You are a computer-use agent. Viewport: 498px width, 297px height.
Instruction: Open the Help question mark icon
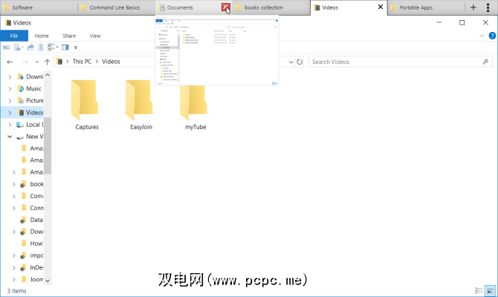(x=492, y=36)
